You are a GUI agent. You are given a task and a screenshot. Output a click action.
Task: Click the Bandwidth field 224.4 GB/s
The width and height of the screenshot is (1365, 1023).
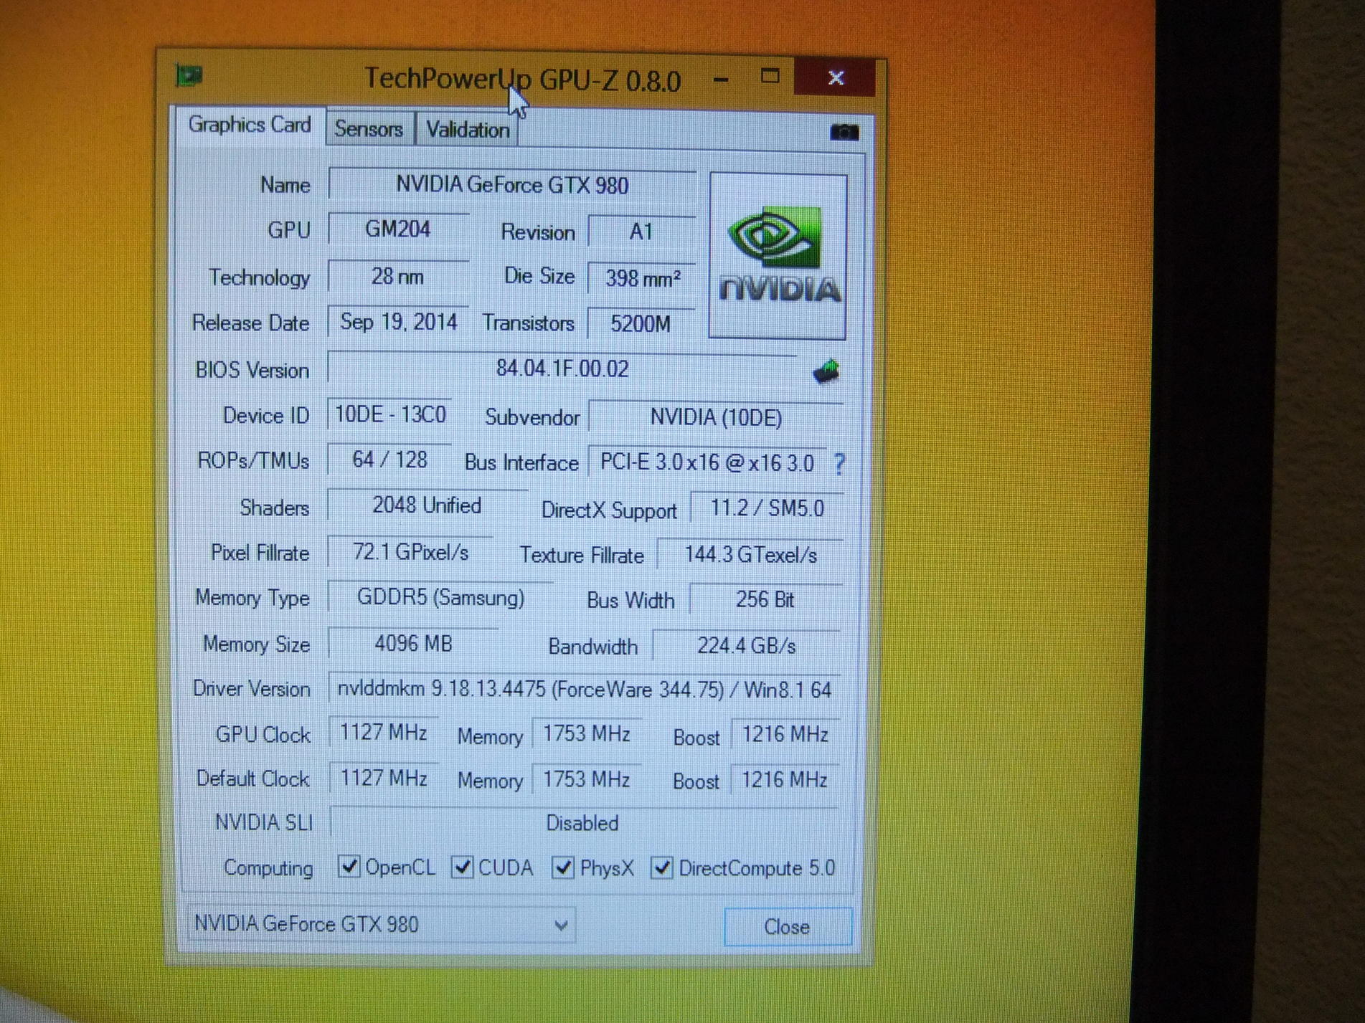click(747, 646)
